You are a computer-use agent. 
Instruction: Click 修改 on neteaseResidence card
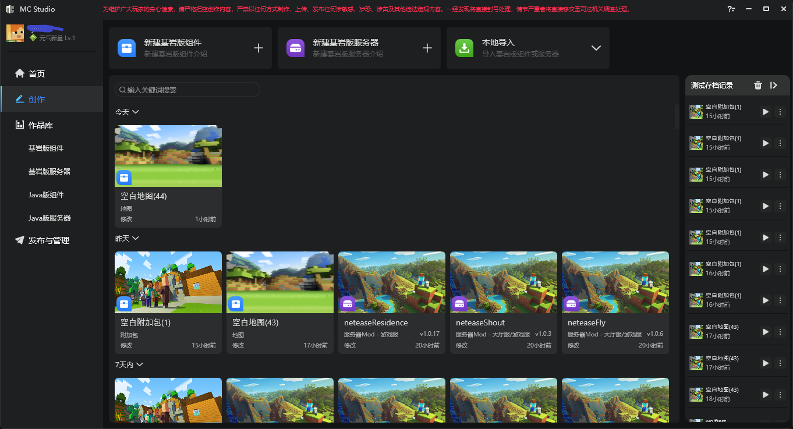350,346
